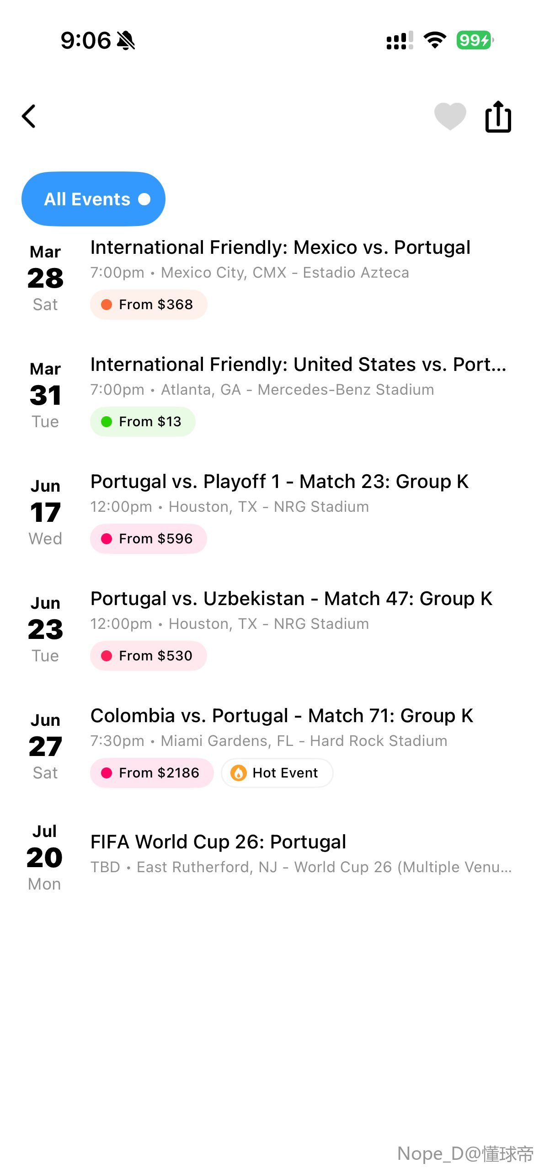Viewport: 539px width, 1169px height.
Task: Open Mexico vs. Portugal friendly event
Action: pyautogui.click(x=280, y=247)
